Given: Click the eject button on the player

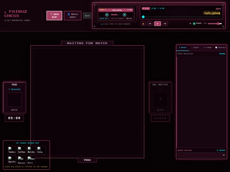Looking at the screenshot, I should 143,24.
